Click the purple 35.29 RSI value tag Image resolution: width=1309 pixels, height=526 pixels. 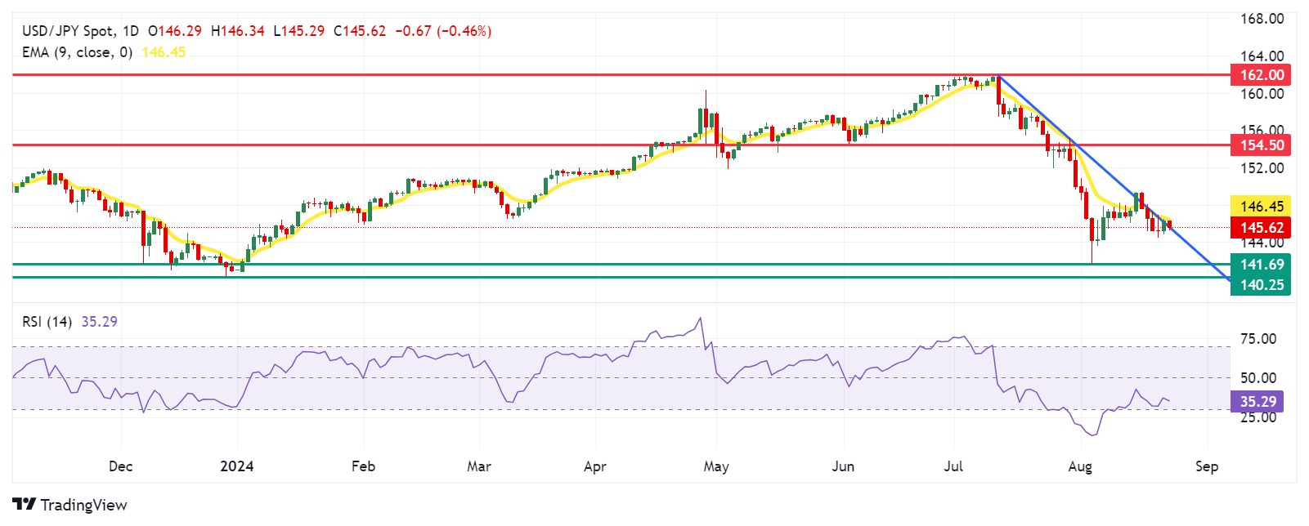(1257, 402)
